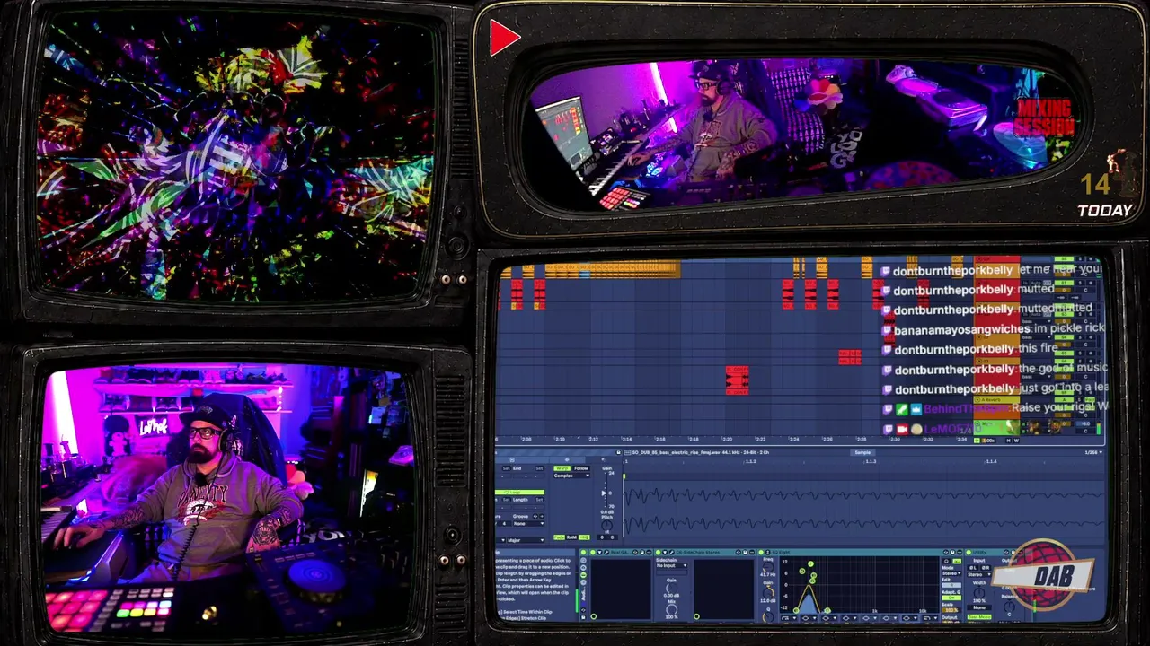Toggle Utility right phase invert button

tap(986, 568)
